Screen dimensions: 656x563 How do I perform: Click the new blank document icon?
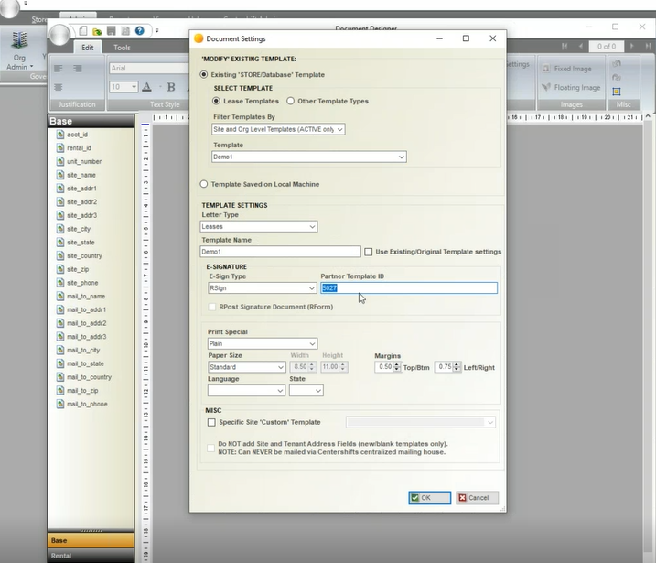point(82,30)
